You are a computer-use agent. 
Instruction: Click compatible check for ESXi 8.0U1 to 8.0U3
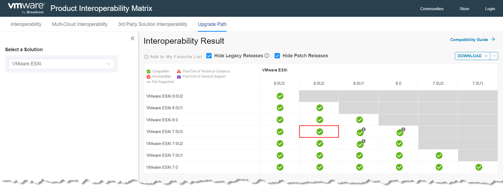click(x=280, y=108)
